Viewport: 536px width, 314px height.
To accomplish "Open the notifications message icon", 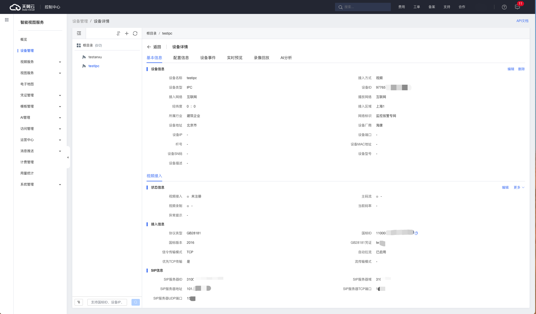I will tap(517, 7).
